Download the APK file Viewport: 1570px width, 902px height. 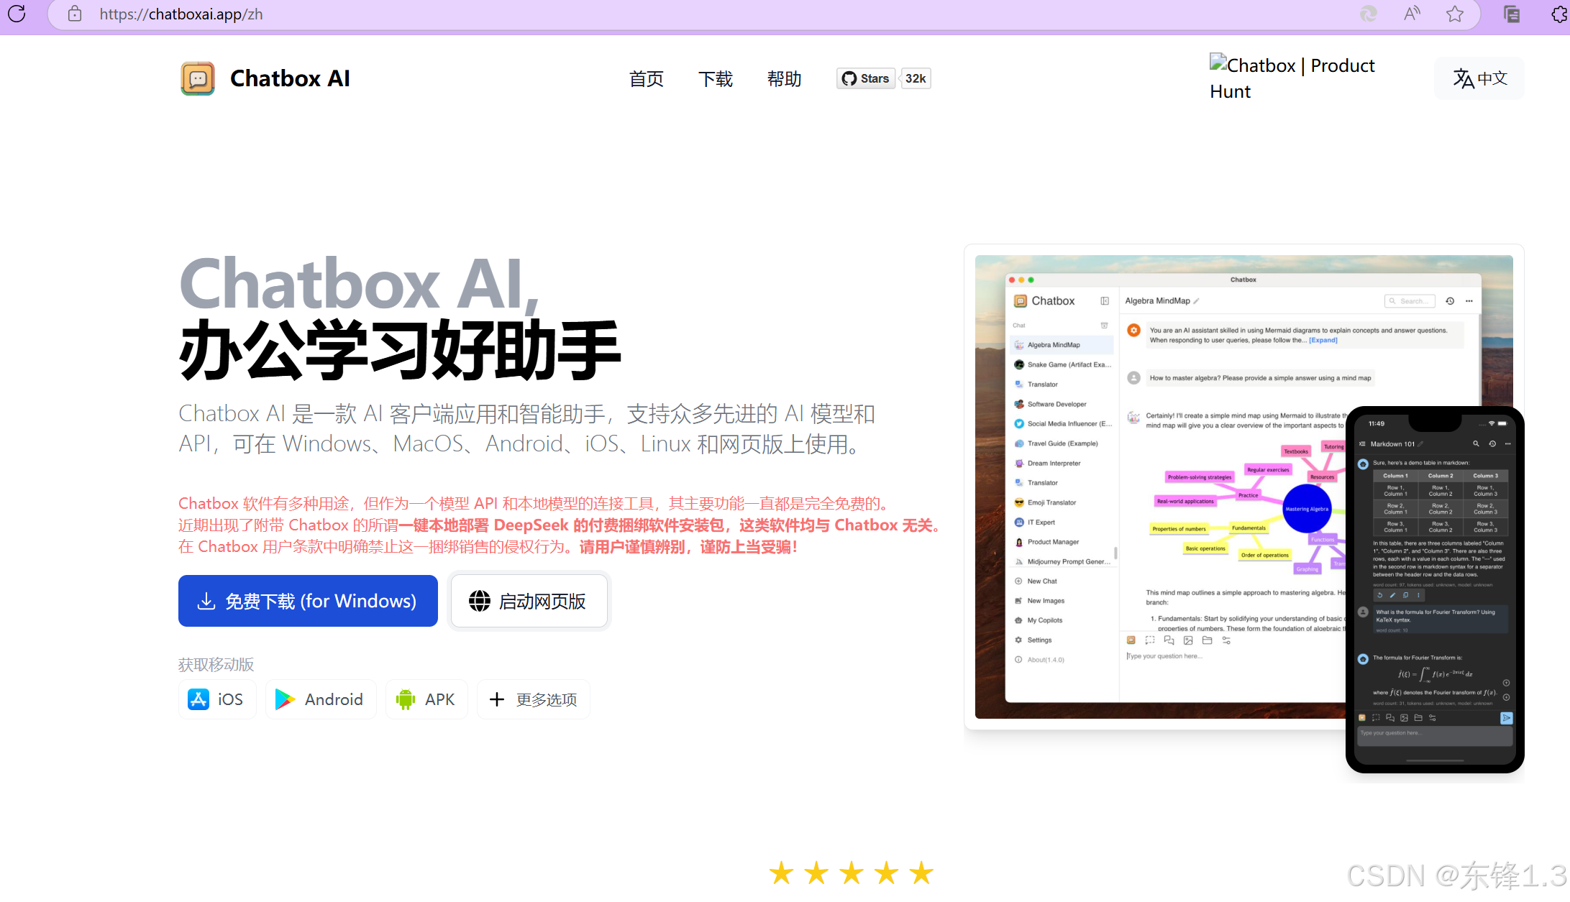click(426, 699)
